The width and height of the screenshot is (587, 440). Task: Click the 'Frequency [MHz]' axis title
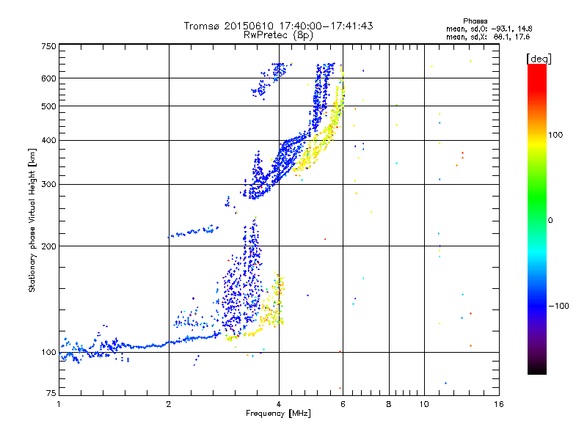point(278,414)
